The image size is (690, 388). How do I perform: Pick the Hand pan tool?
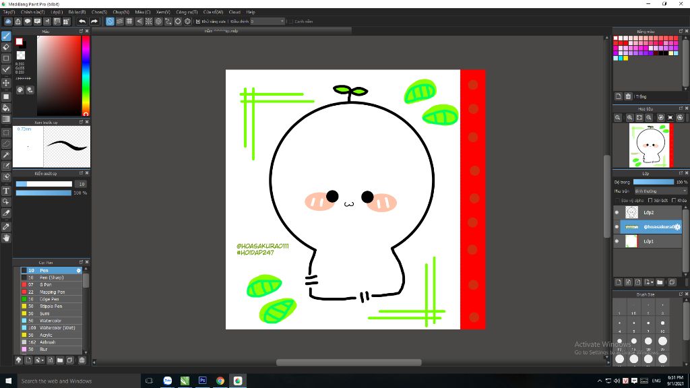point(6,238)
